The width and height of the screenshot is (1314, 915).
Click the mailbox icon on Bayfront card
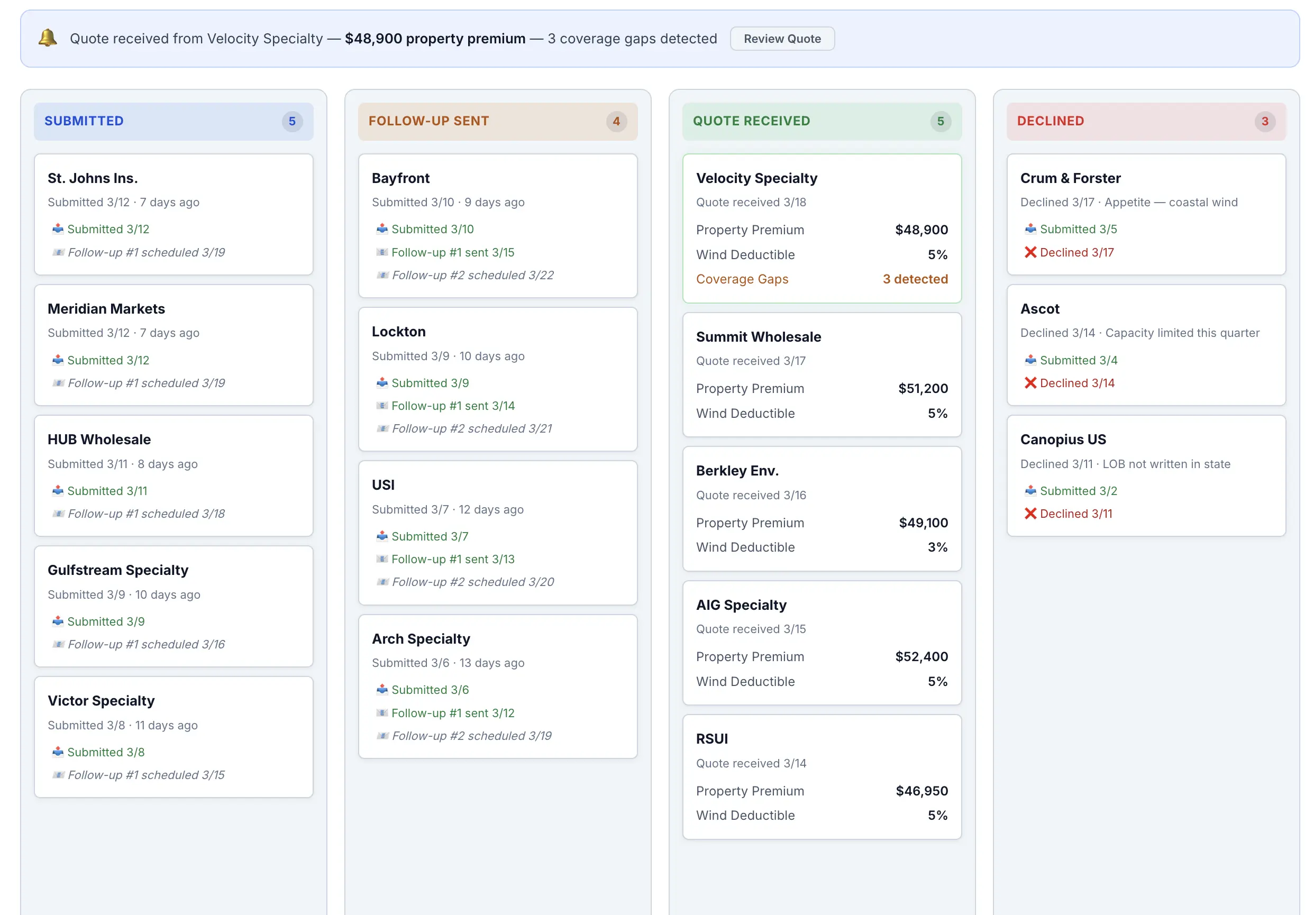382,229
